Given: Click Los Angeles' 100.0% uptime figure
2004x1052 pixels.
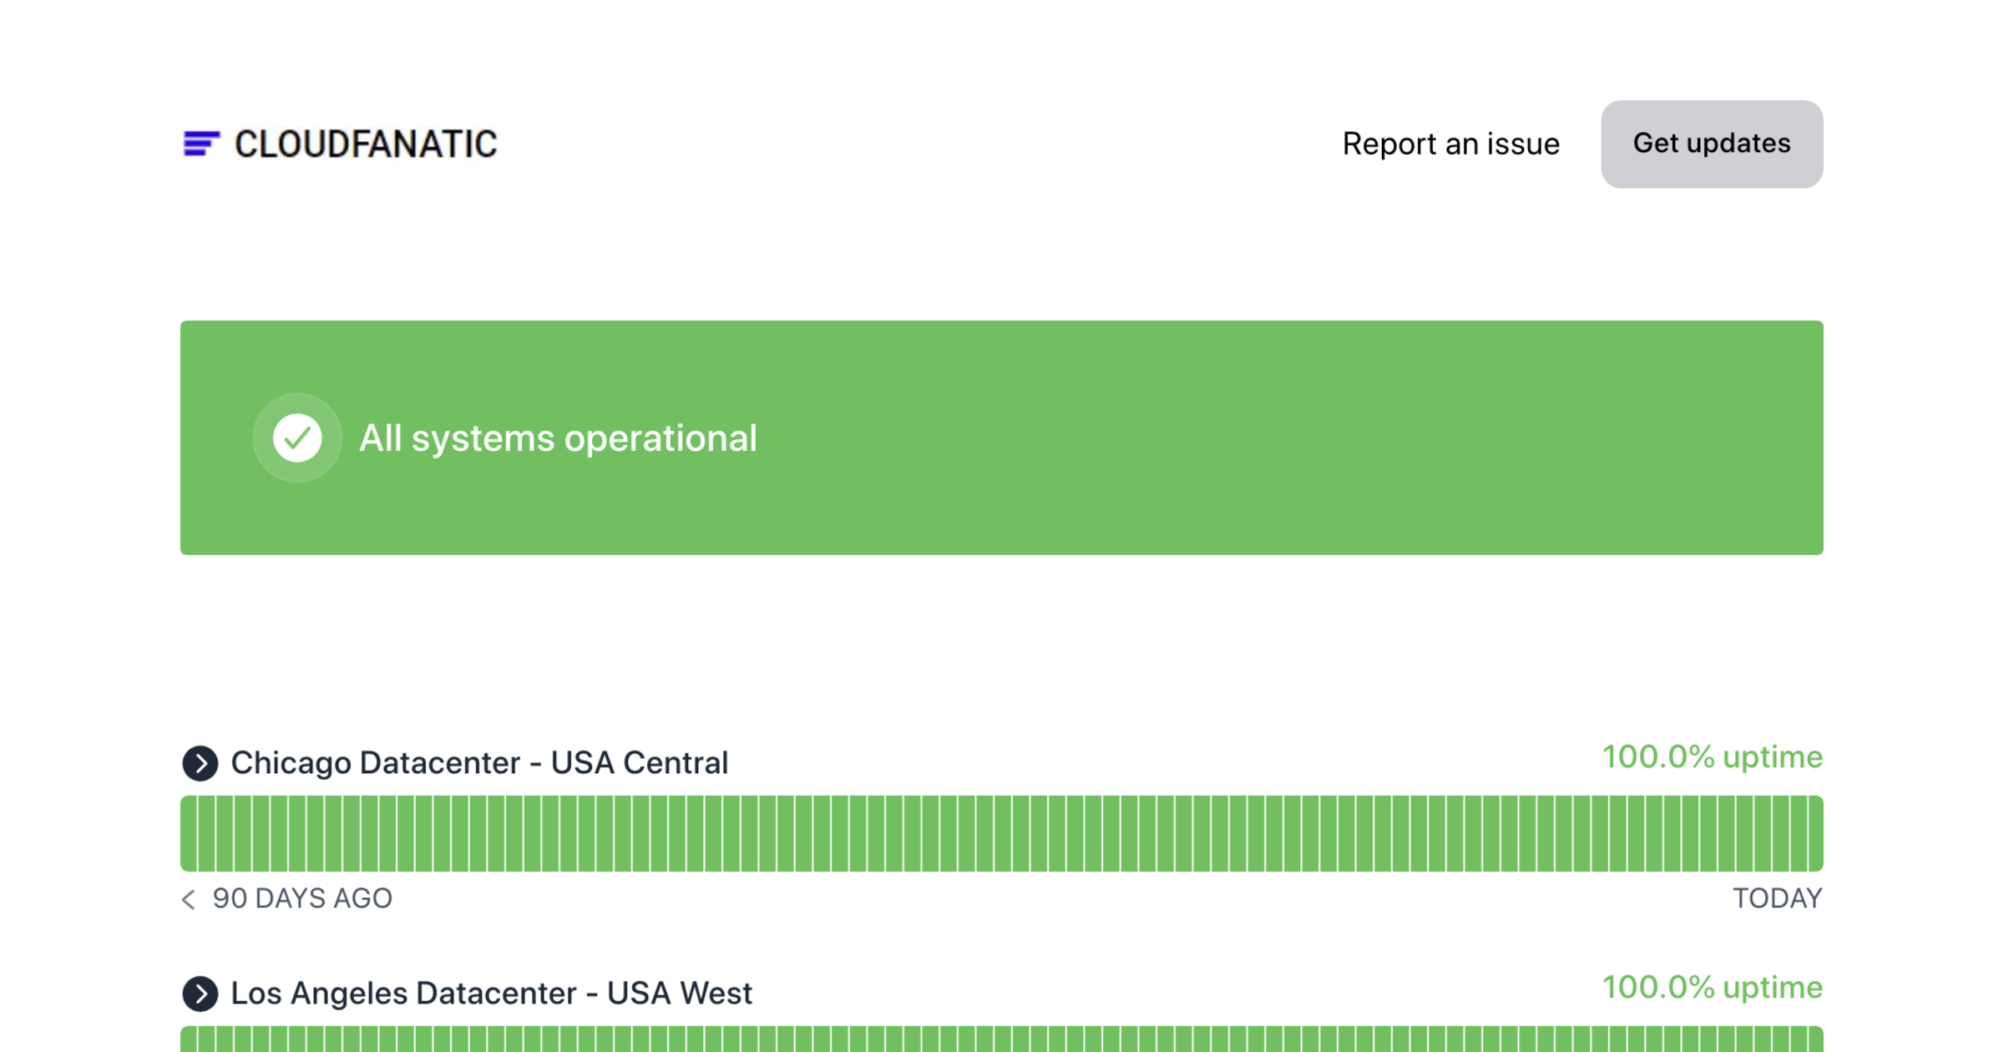Looking at the screenshot, I should (1712, 988).
